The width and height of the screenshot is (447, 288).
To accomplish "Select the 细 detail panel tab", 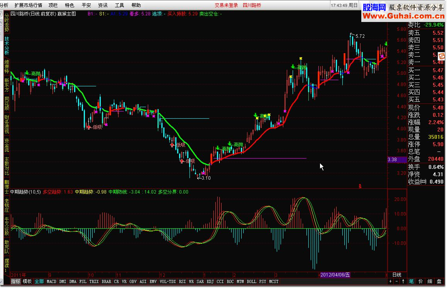I will coord(430,281).
